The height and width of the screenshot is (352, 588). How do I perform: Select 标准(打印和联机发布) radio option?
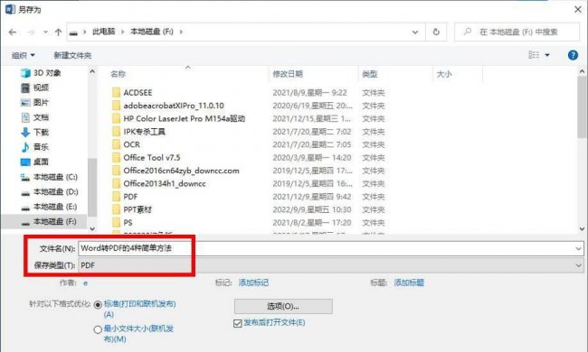[98, 305]
